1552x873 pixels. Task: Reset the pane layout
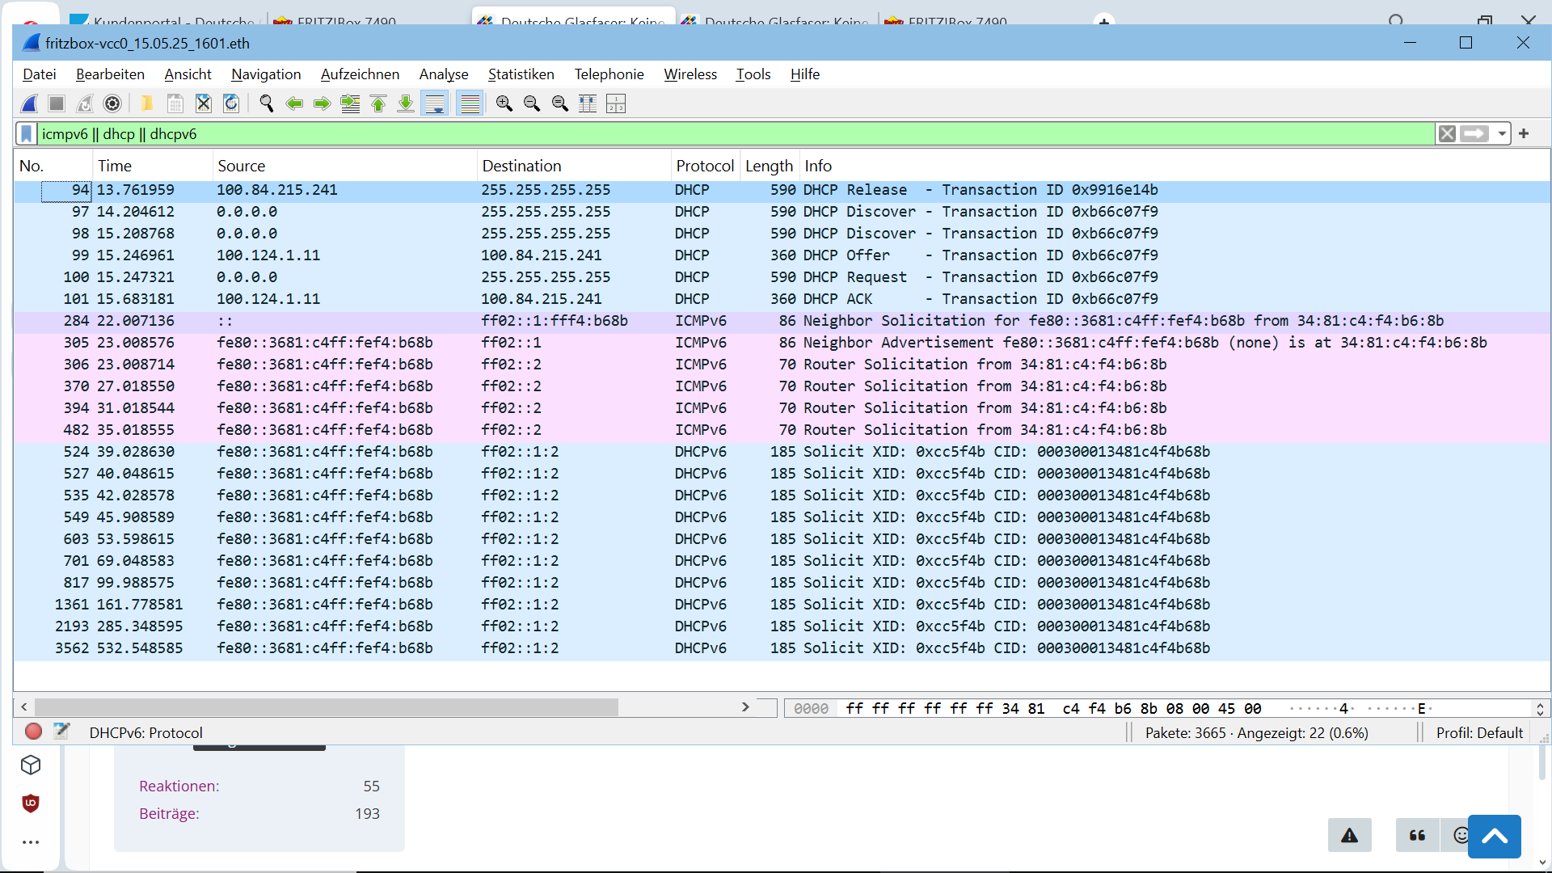(x=616, y=103)
